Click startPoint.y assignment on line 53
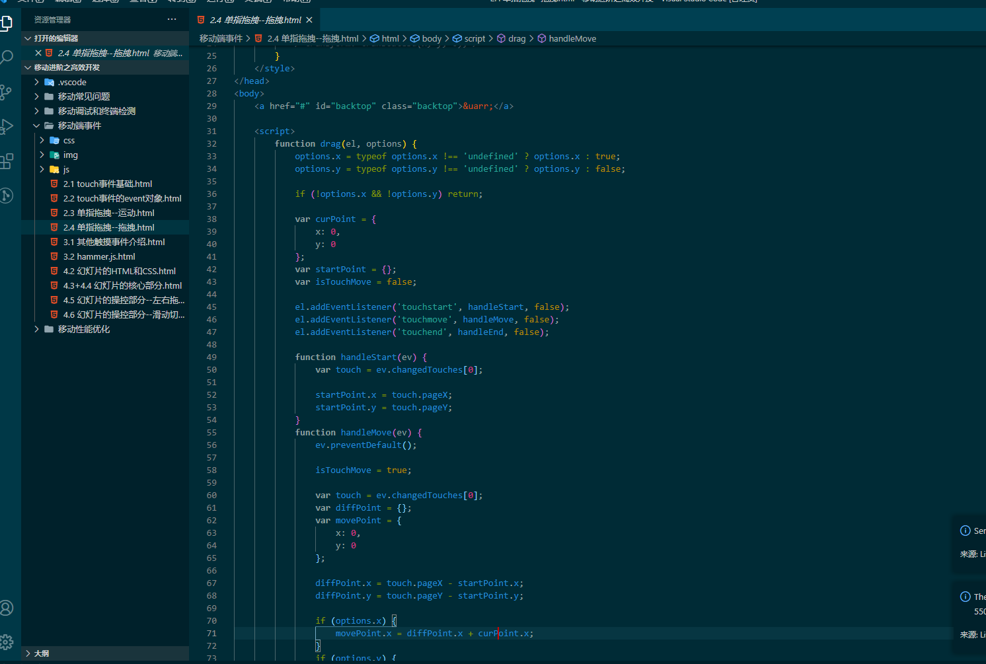 (x=384, y=408)
